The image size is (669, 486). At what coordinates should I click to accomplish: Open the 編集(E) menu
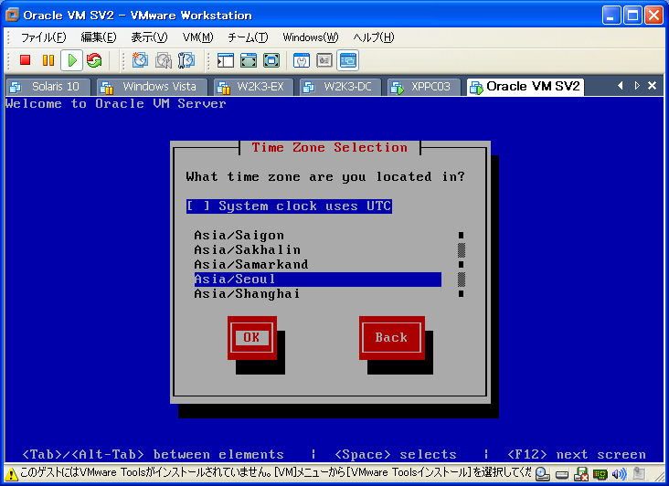[x=99, y=37]
